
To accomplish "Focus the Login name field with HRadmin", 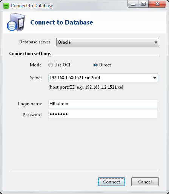I will pos(103,104).
